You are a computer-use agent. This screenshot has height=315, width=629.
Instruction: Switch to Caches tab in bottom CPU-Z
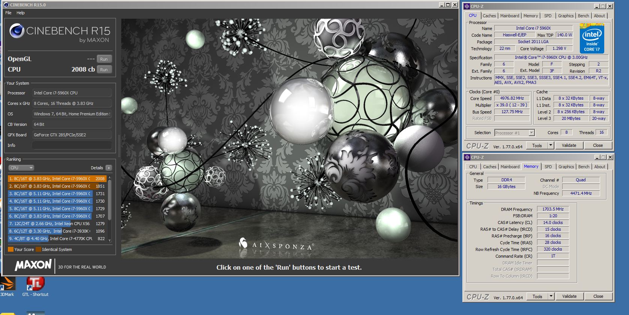[489, 167]
